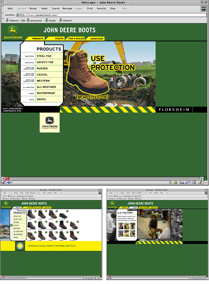The height and width of the screenshot is (284, 209).
Task: Open Search from the navigation toolbar
Action: (x=56, y=9)
